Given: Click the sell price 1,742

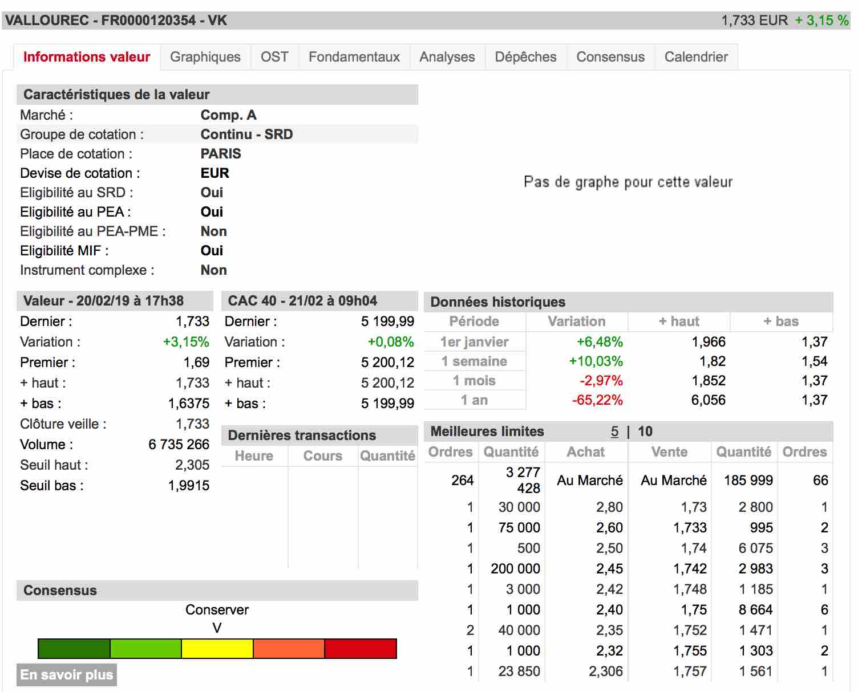Looking at the screenshot, I should pyautogui.click(x=690, y=569).
